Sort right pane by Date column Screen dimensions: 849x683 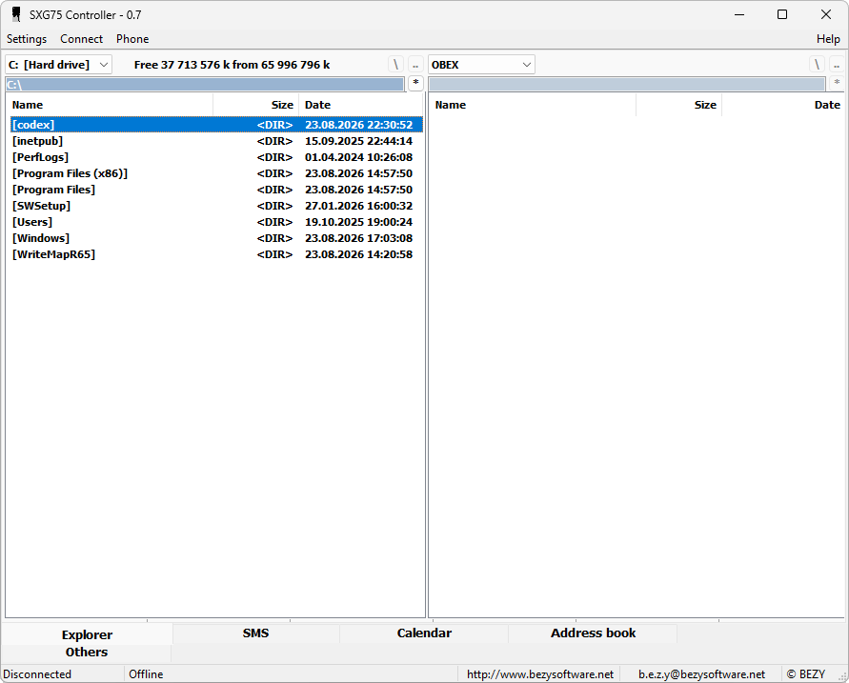(783, 105)
